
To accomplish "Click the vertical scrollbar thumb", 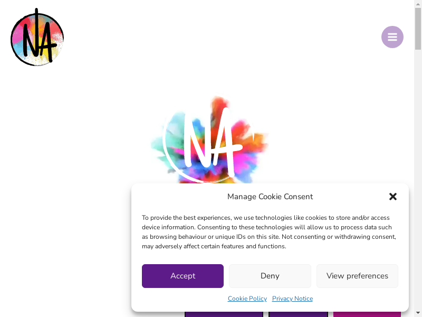I will click(418, 29).
